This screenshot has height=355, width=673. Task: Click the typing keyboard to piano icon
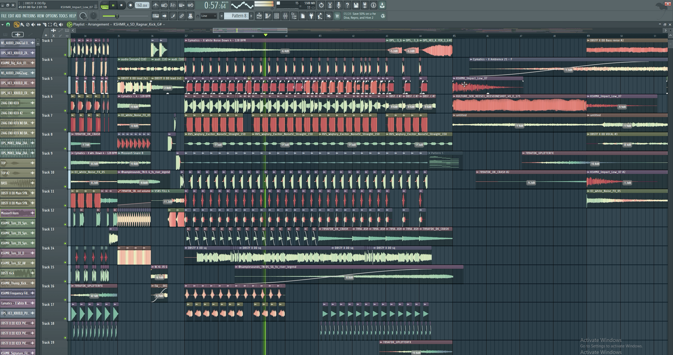(156, 16)
